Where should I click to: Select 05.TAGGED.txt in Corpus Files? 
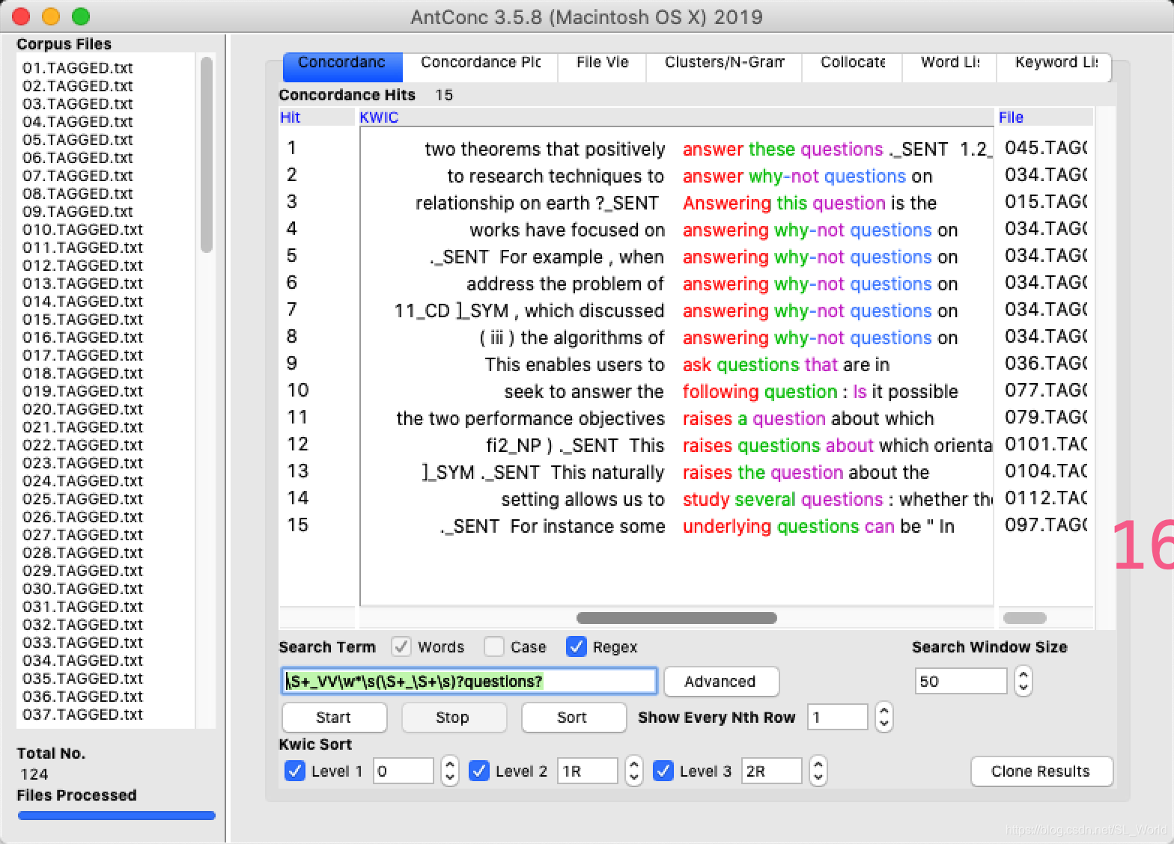(x=78, y=140)
